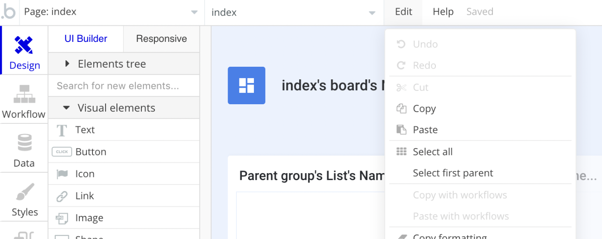Choose Copy from the Edit menu
This screenshot has height=239, width=602.
[x=480, y=109]
